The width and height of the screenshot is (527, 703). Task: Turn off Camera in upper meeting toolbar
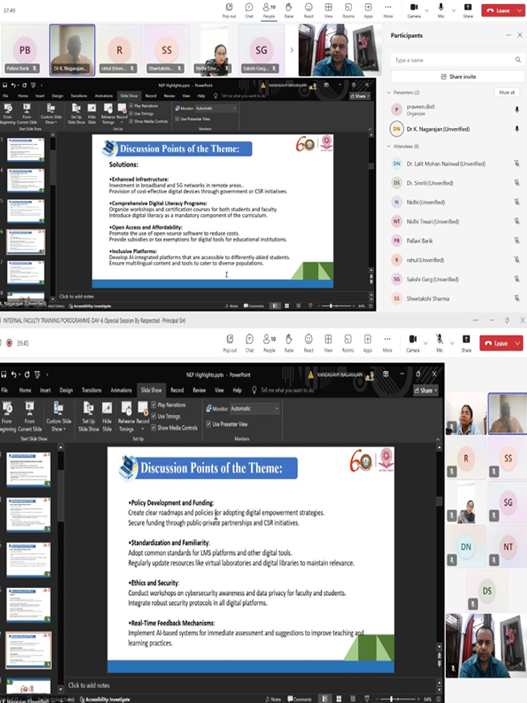point(414,9)
